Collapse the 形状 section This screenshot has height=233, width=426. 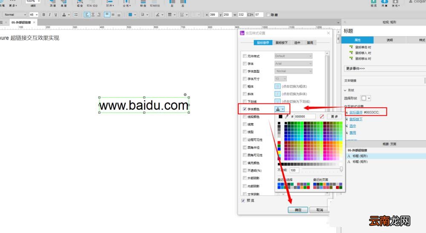(x=345, y=90)
